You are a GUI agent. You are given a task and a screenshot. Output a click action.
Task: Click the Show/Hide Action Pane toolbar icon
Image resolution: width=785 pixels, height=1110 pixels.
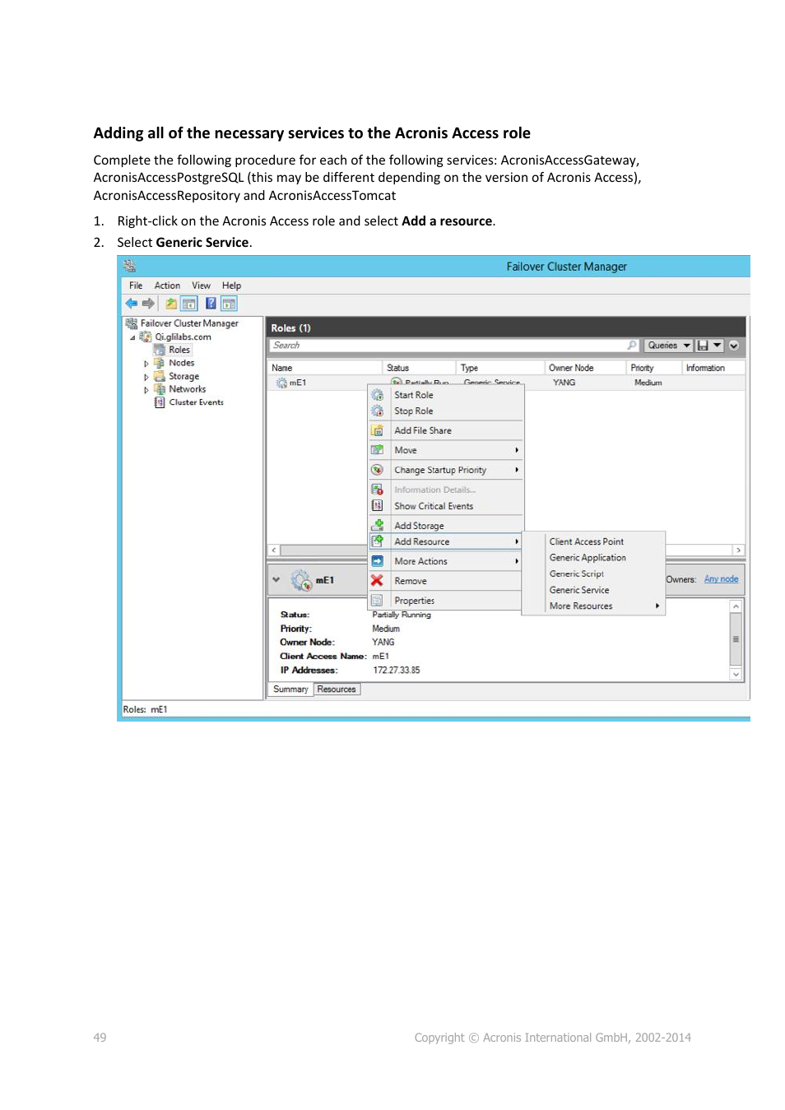click(x=229, y=304)
